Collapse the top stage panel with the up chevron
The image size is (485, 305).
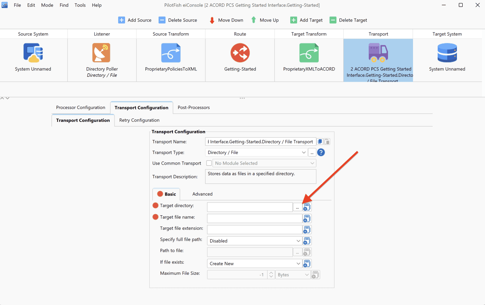coord(2,98)
